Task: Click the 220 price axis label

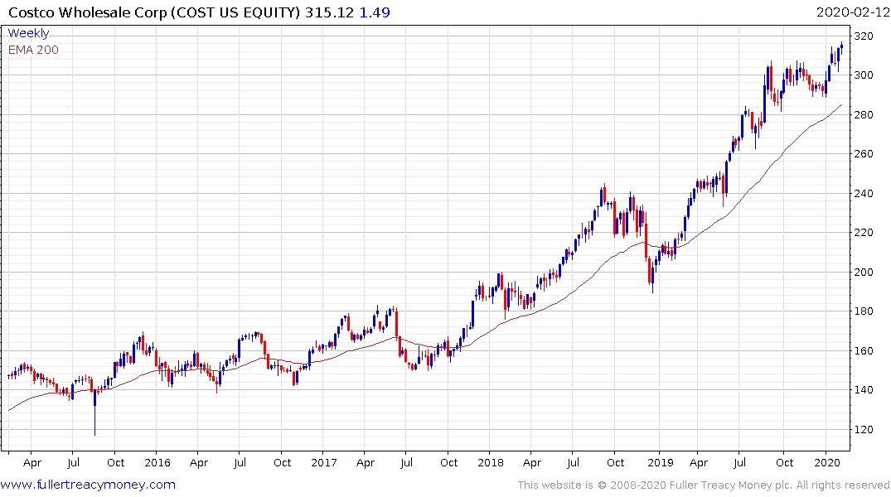Action: [864, 233]
